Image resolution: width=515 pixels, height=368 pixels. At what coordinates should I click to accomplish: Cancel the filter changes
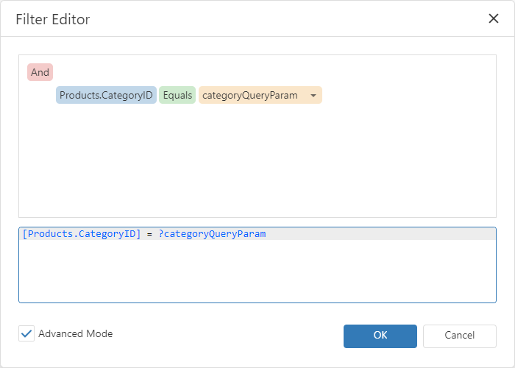click(460, 336)
